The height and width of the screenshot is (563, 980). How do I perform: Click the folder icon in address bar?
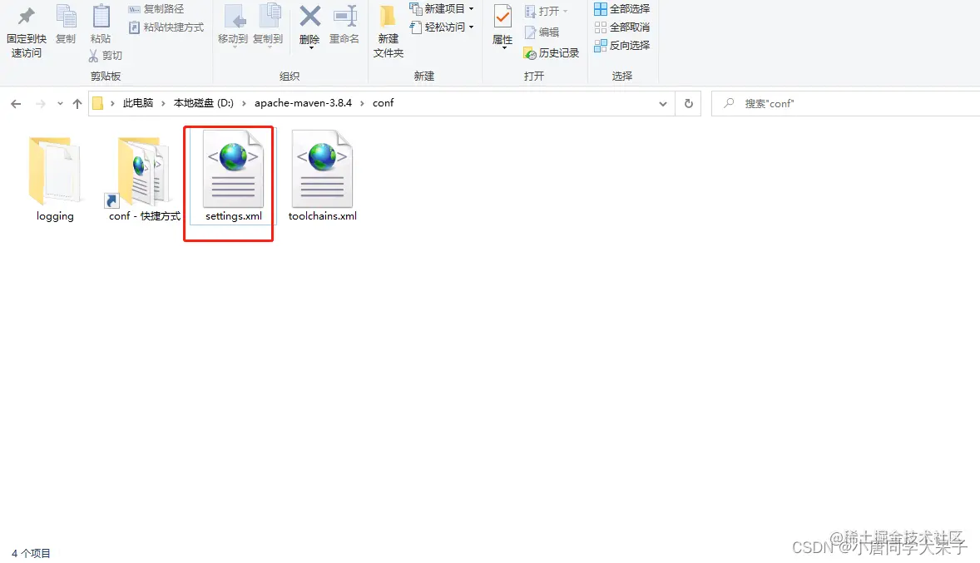pyautogui.click(x=97, y=103)
